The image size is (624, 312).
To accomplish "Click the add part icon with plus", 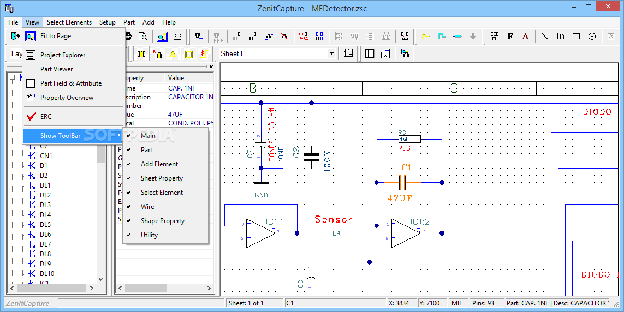I will tap(199, 37).
